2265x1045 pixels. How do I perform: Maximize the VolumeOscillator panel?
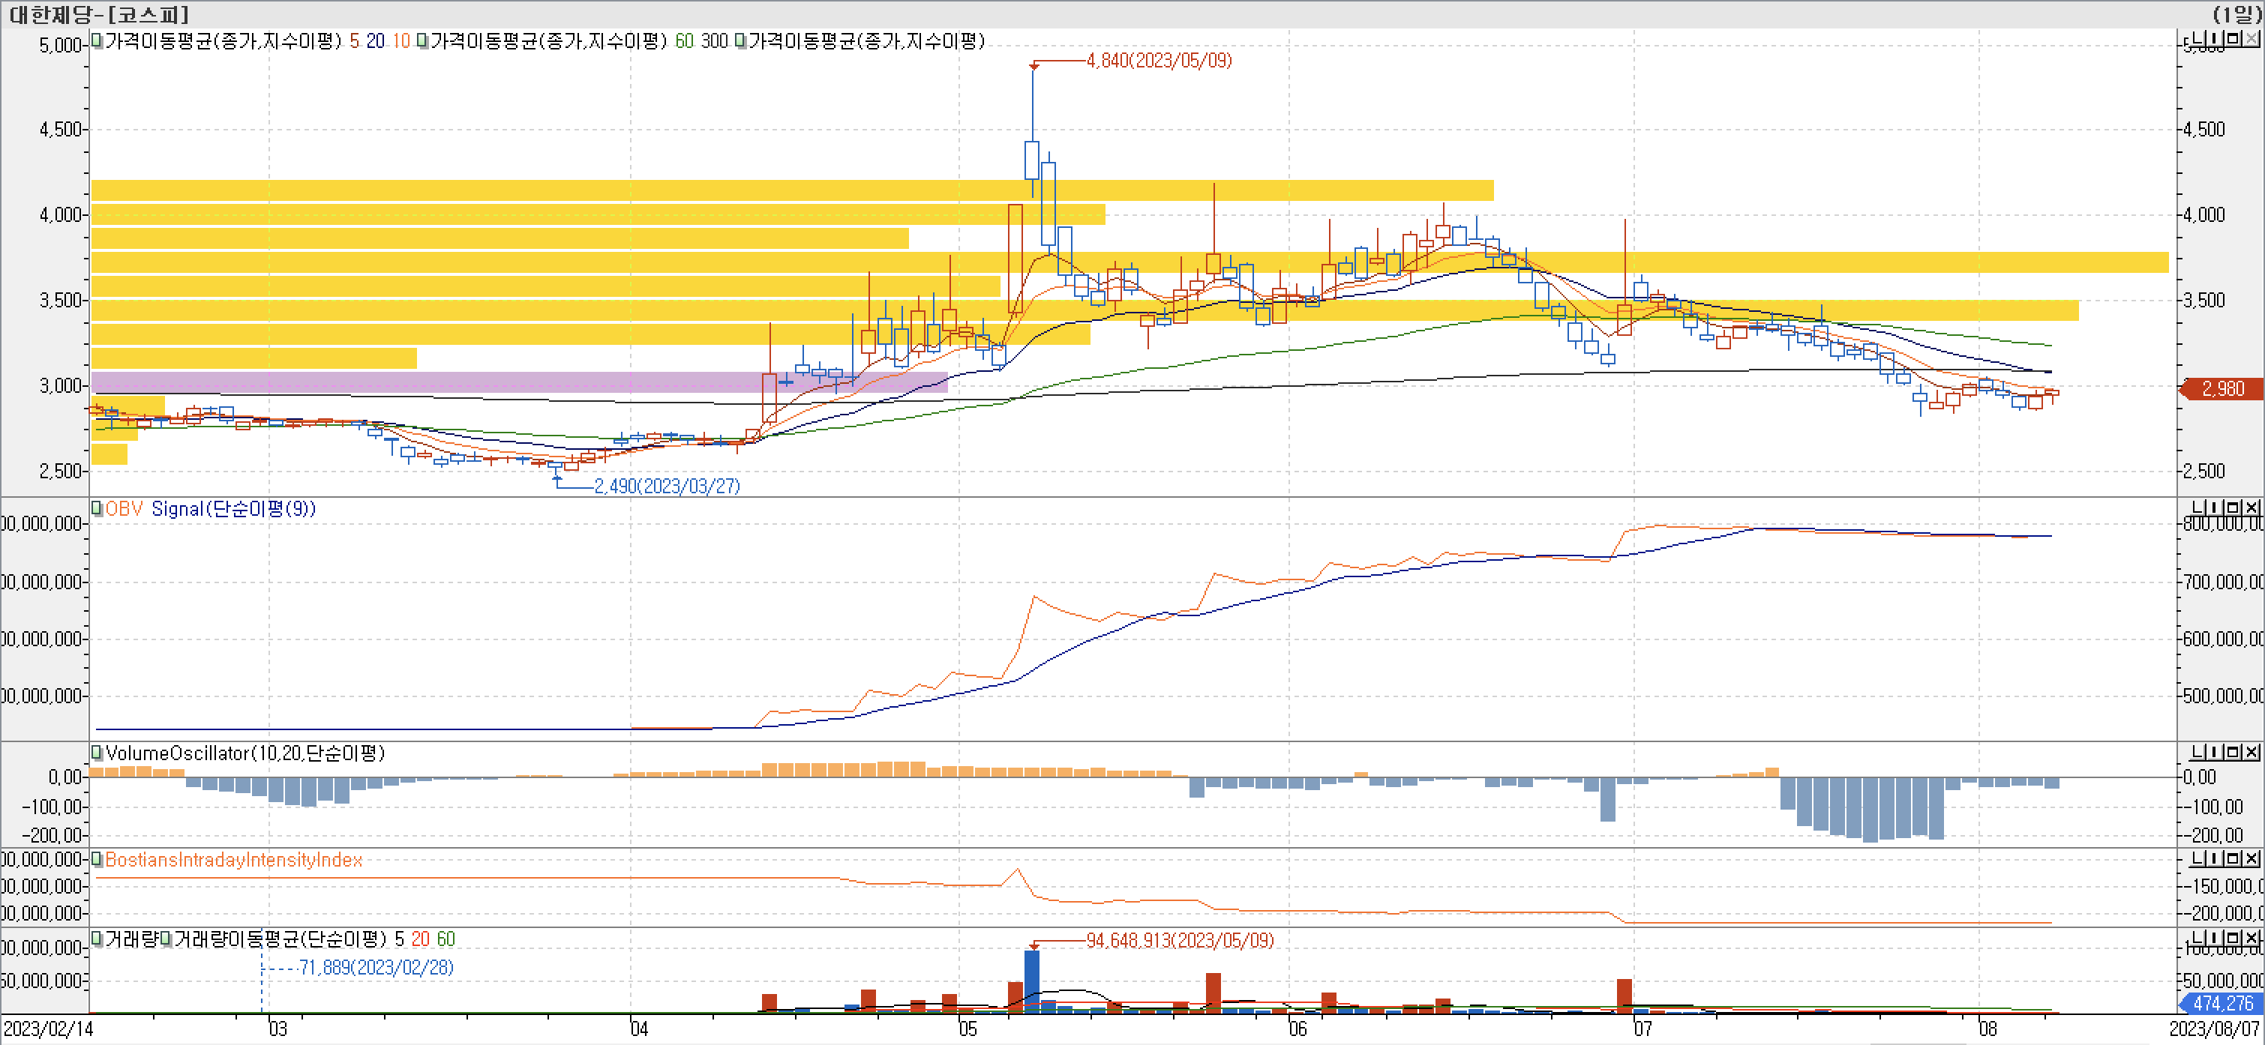click(2234, 751)
